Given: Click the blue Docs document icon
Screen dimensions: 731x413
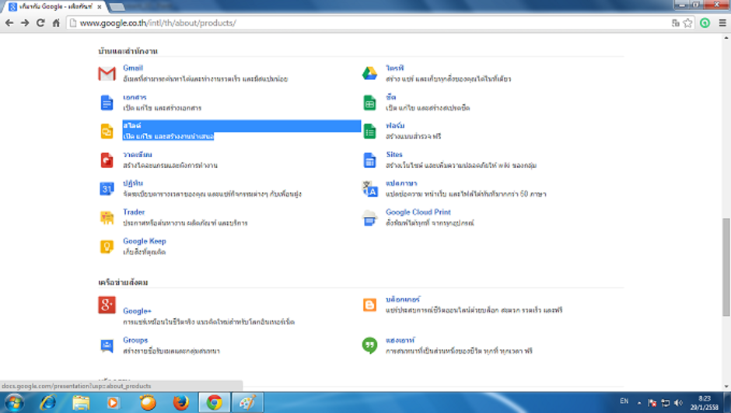Looking at the screenshot, I should 107,103.
